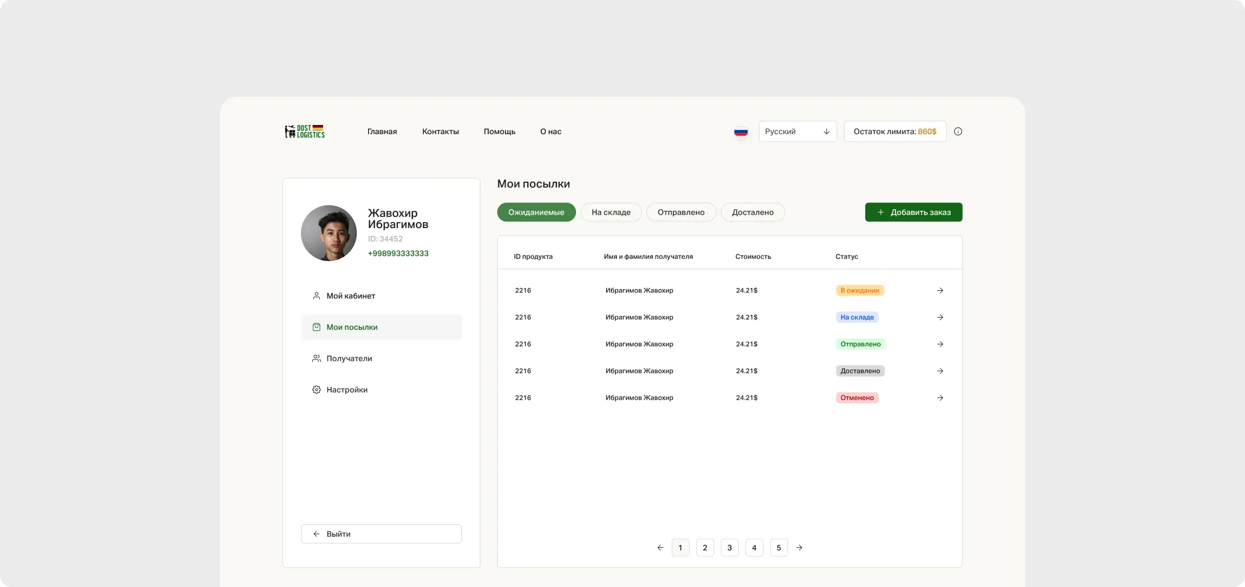This screenshot has height=587, width=1245.
Task: Select pagination page 4
Action: 754,548
